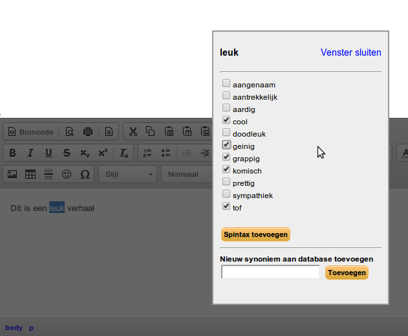Viewport: 408px width, 336px height.
Task: Click the templates document icon
Action: click(x=109, y=132)
